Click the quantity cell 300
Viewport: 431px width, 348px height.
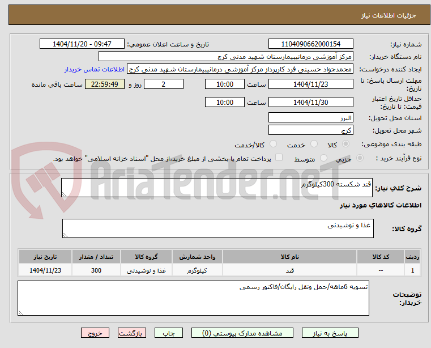pyautogui.click(x=96, y=270)
